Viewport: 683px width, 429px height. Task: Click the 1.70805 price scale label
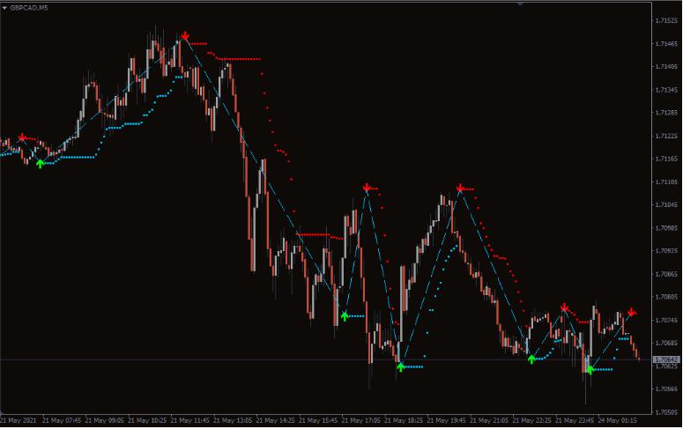tap(666, 297)
